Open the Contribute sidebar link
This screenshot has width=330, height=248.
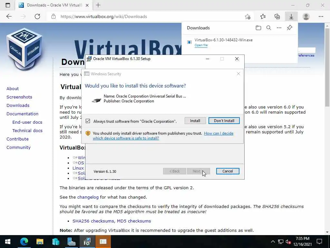point(17,139)
